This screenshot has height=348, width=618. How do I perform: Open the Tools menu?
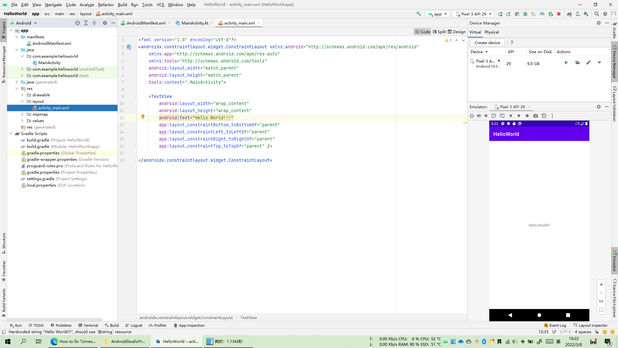coord(147,5)
